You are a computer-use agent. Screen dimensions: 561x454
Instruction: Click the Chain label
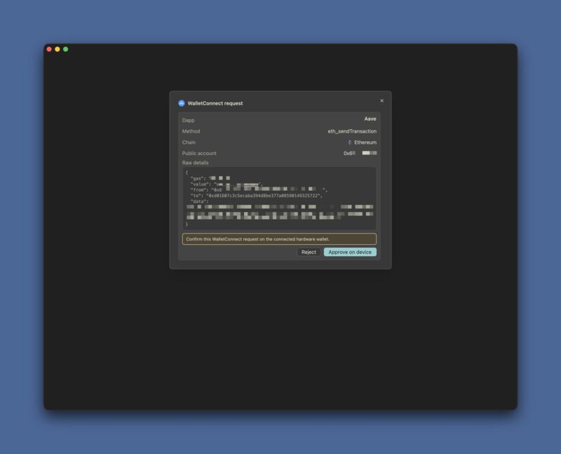coord(189,142)
